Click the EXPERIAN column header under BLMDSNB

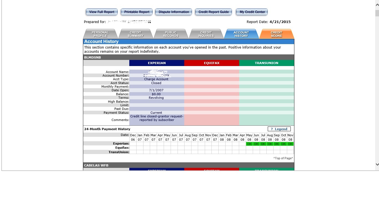[x=157, y=63]
